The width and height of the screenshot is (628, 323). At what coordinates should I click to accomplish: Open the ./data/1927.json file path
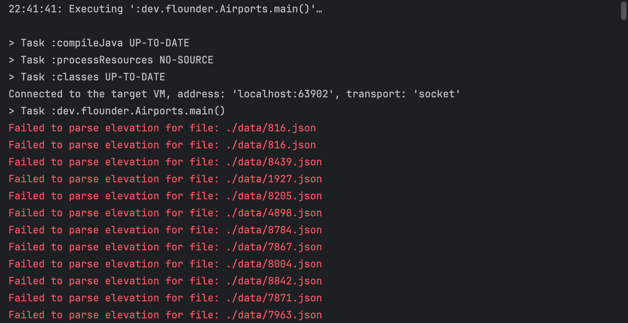coord(274,179)
